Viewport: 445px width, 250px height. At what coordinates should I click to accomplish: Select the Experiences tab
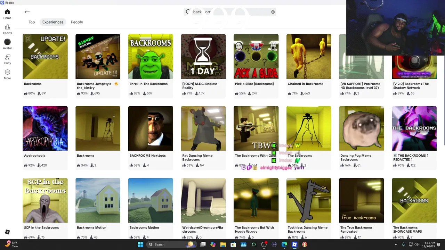coord(53,22)
